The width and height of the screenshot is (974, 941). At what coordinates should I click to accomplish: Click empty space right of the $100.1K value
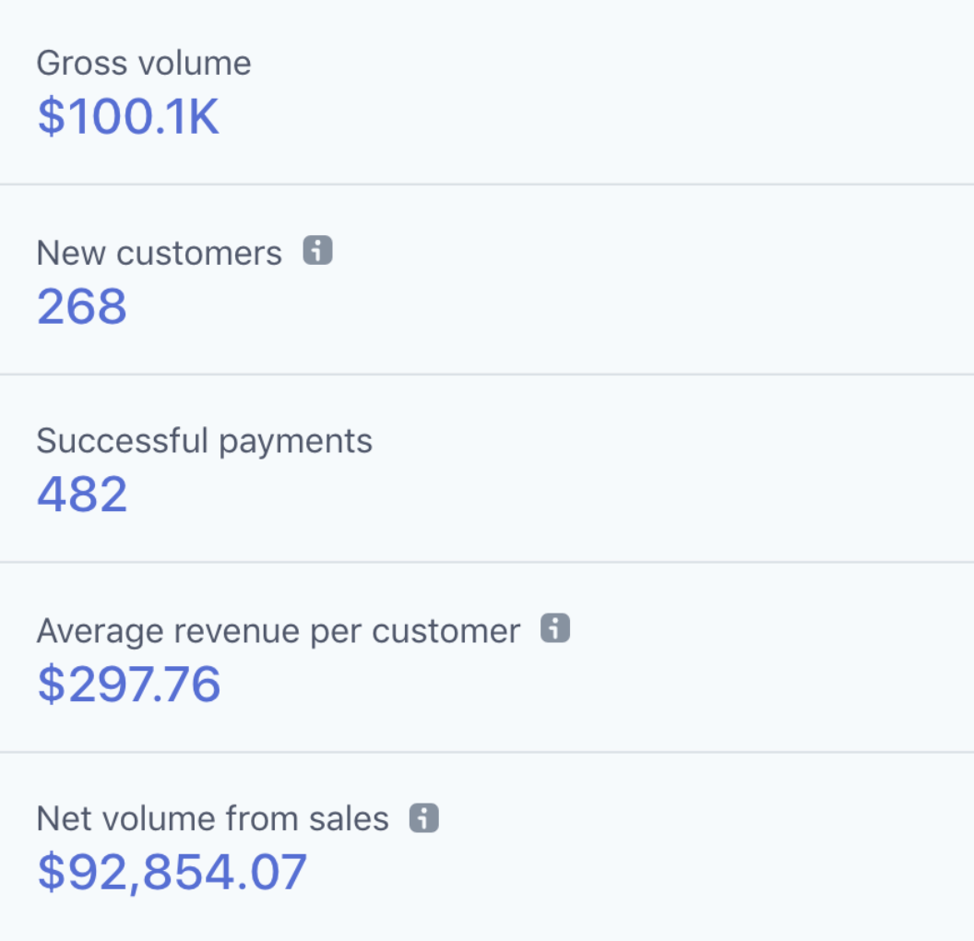tap(600, 116)
